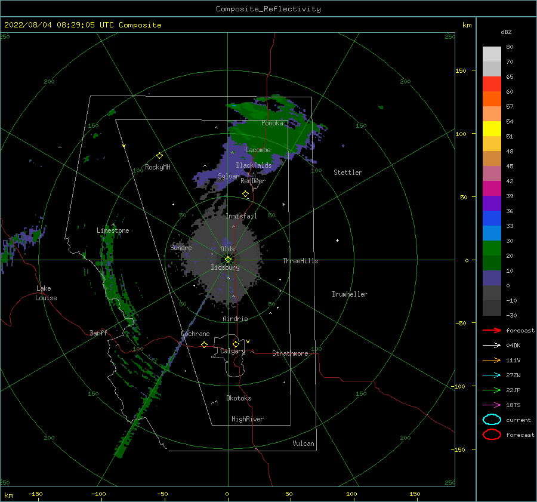This screenshot has height=502, width=537.
Task: Click the RockyMH label
Action: pos(158,167)
